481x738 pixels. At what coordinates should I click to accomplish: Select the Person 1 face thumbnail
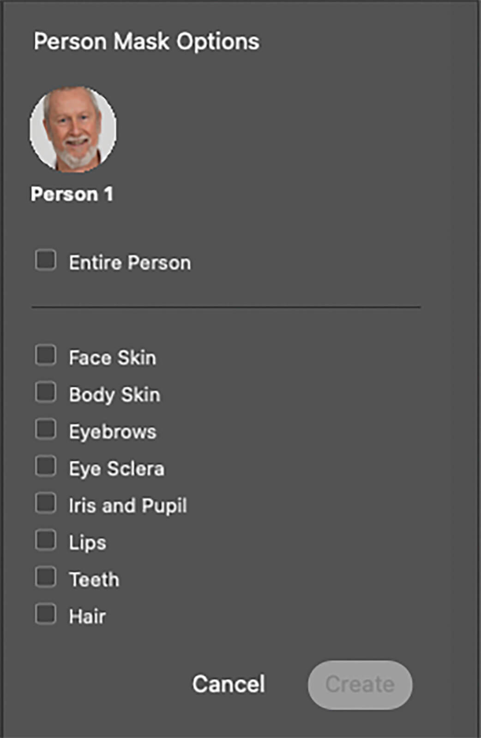[x=73, y=129]
